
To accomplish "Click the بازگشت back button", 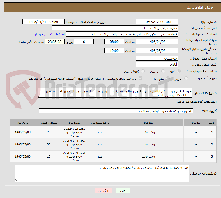I will [x=103, y=190].
